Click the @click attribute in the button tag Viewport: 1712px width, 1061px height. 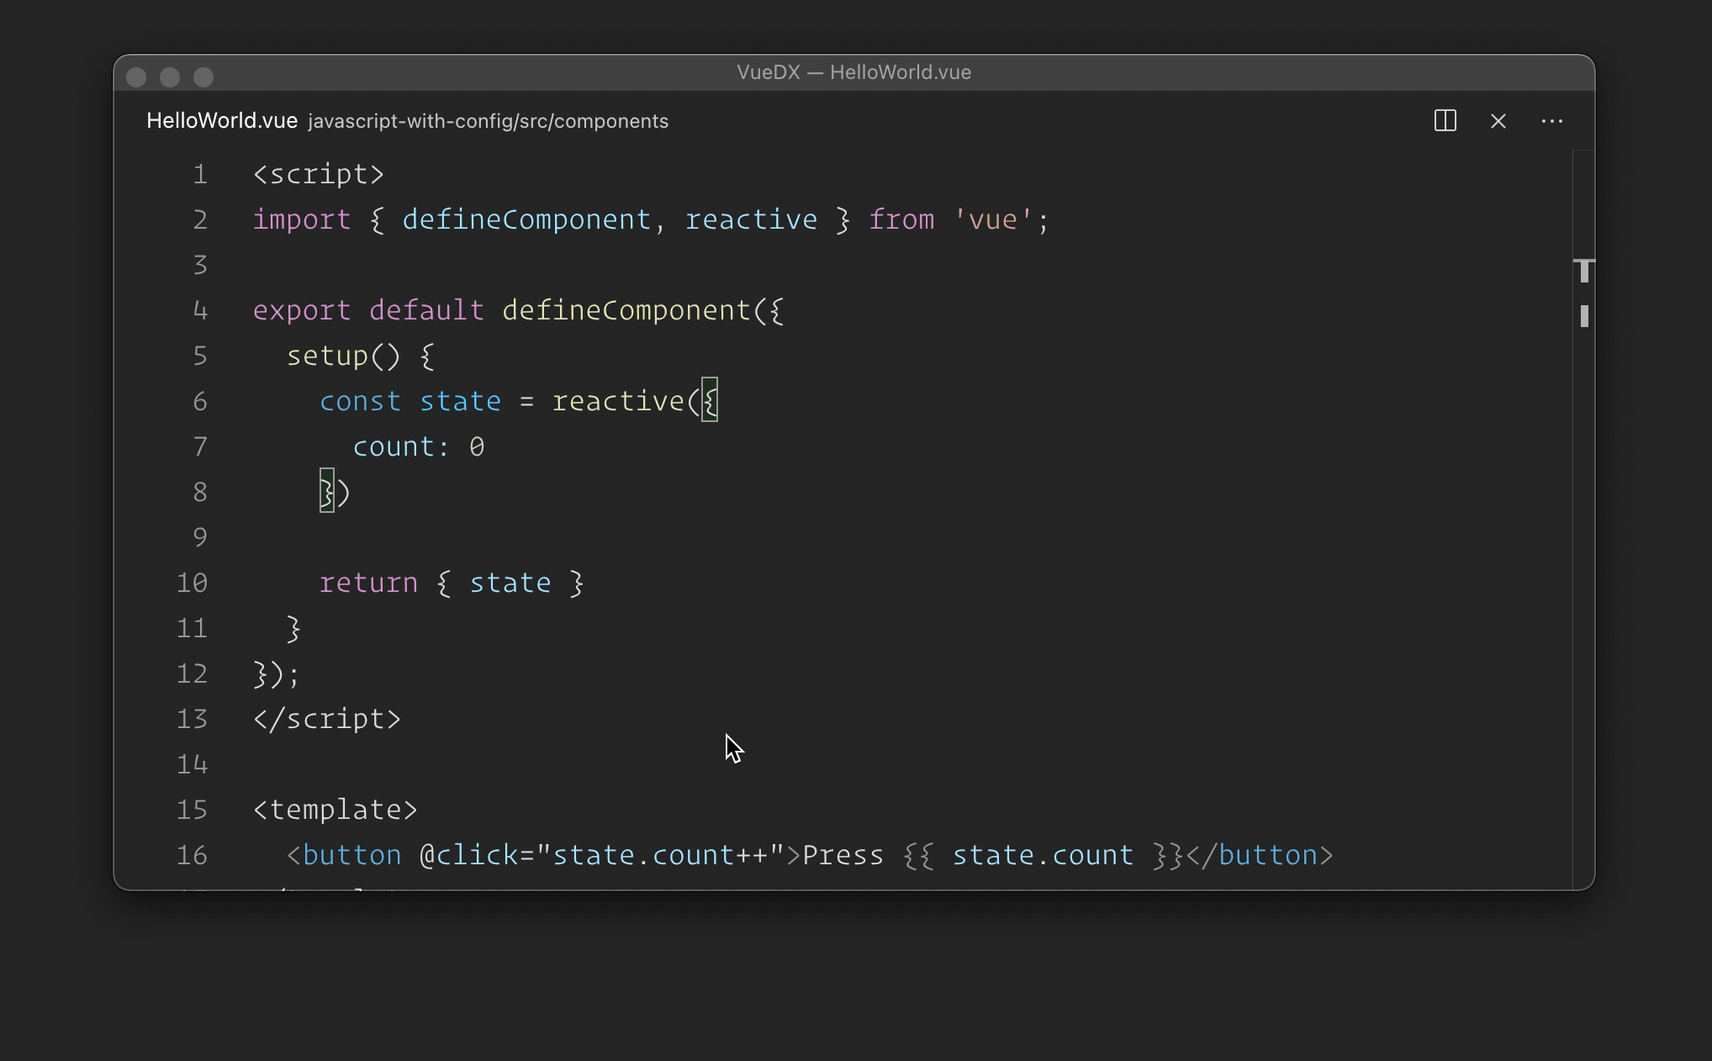468,855
